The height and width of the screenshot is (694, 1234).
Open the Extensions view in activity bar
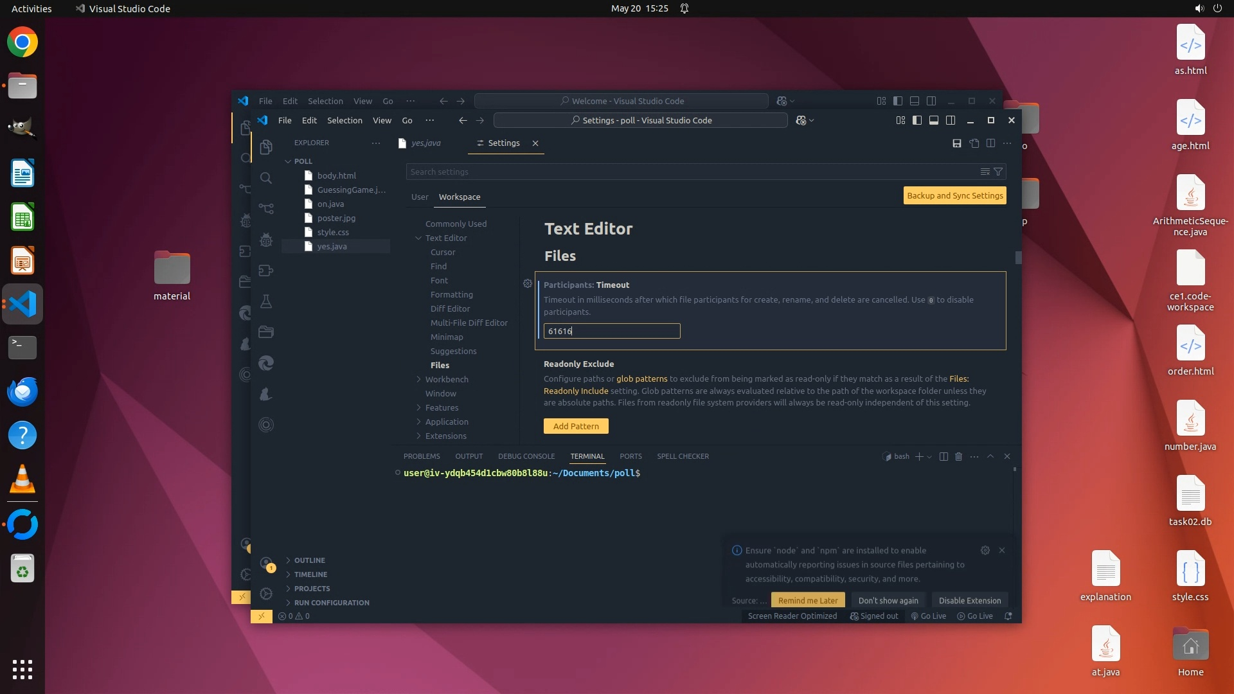click(266, 271)
